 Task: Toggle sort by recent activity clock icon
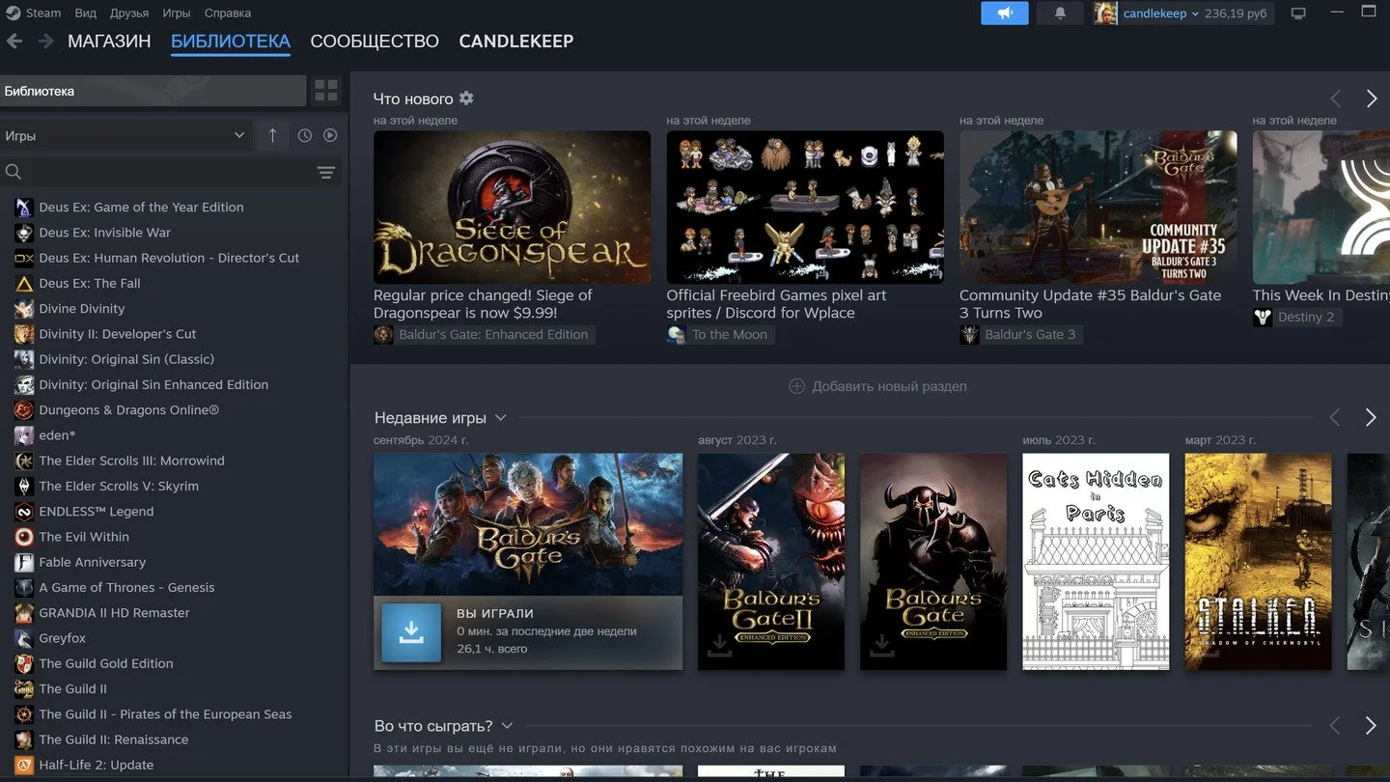coord(305,136)
